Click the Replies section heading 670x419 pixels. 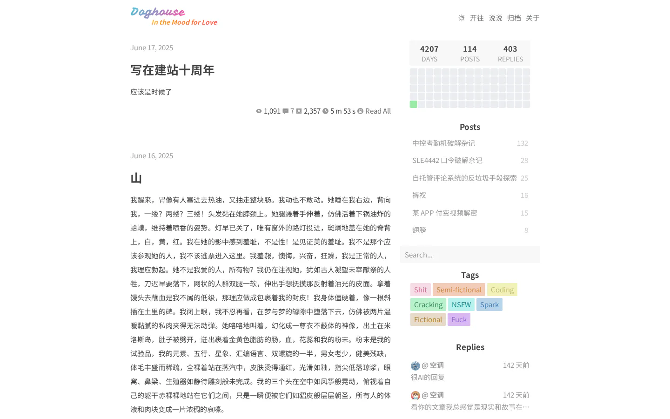[x=470, y=347]
